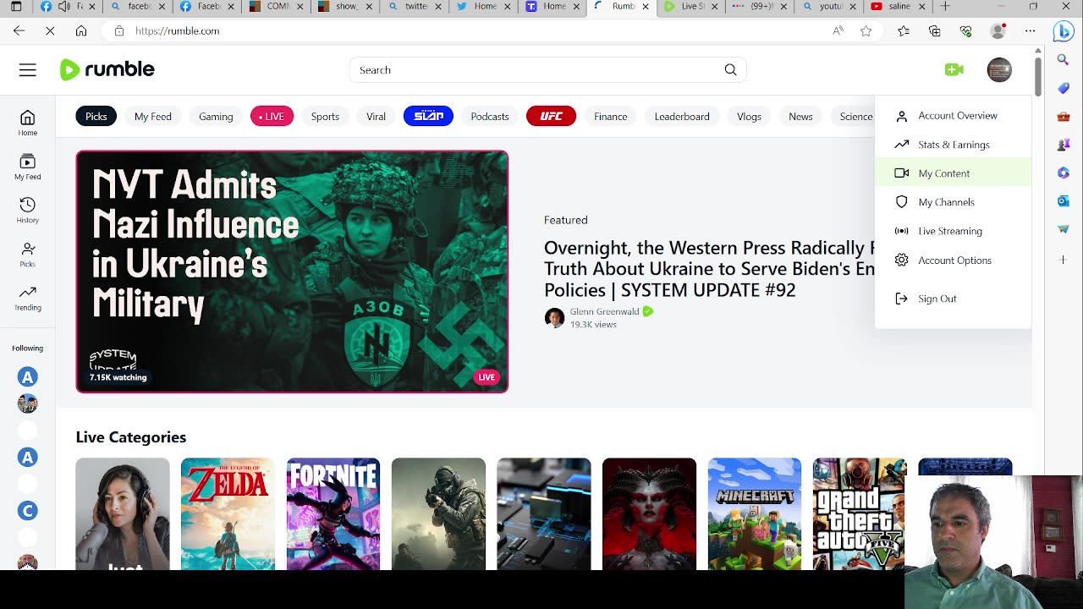Screen dimensions: 1083x609
Task: Go back in the browser
Action: click(x=19, y=31)
